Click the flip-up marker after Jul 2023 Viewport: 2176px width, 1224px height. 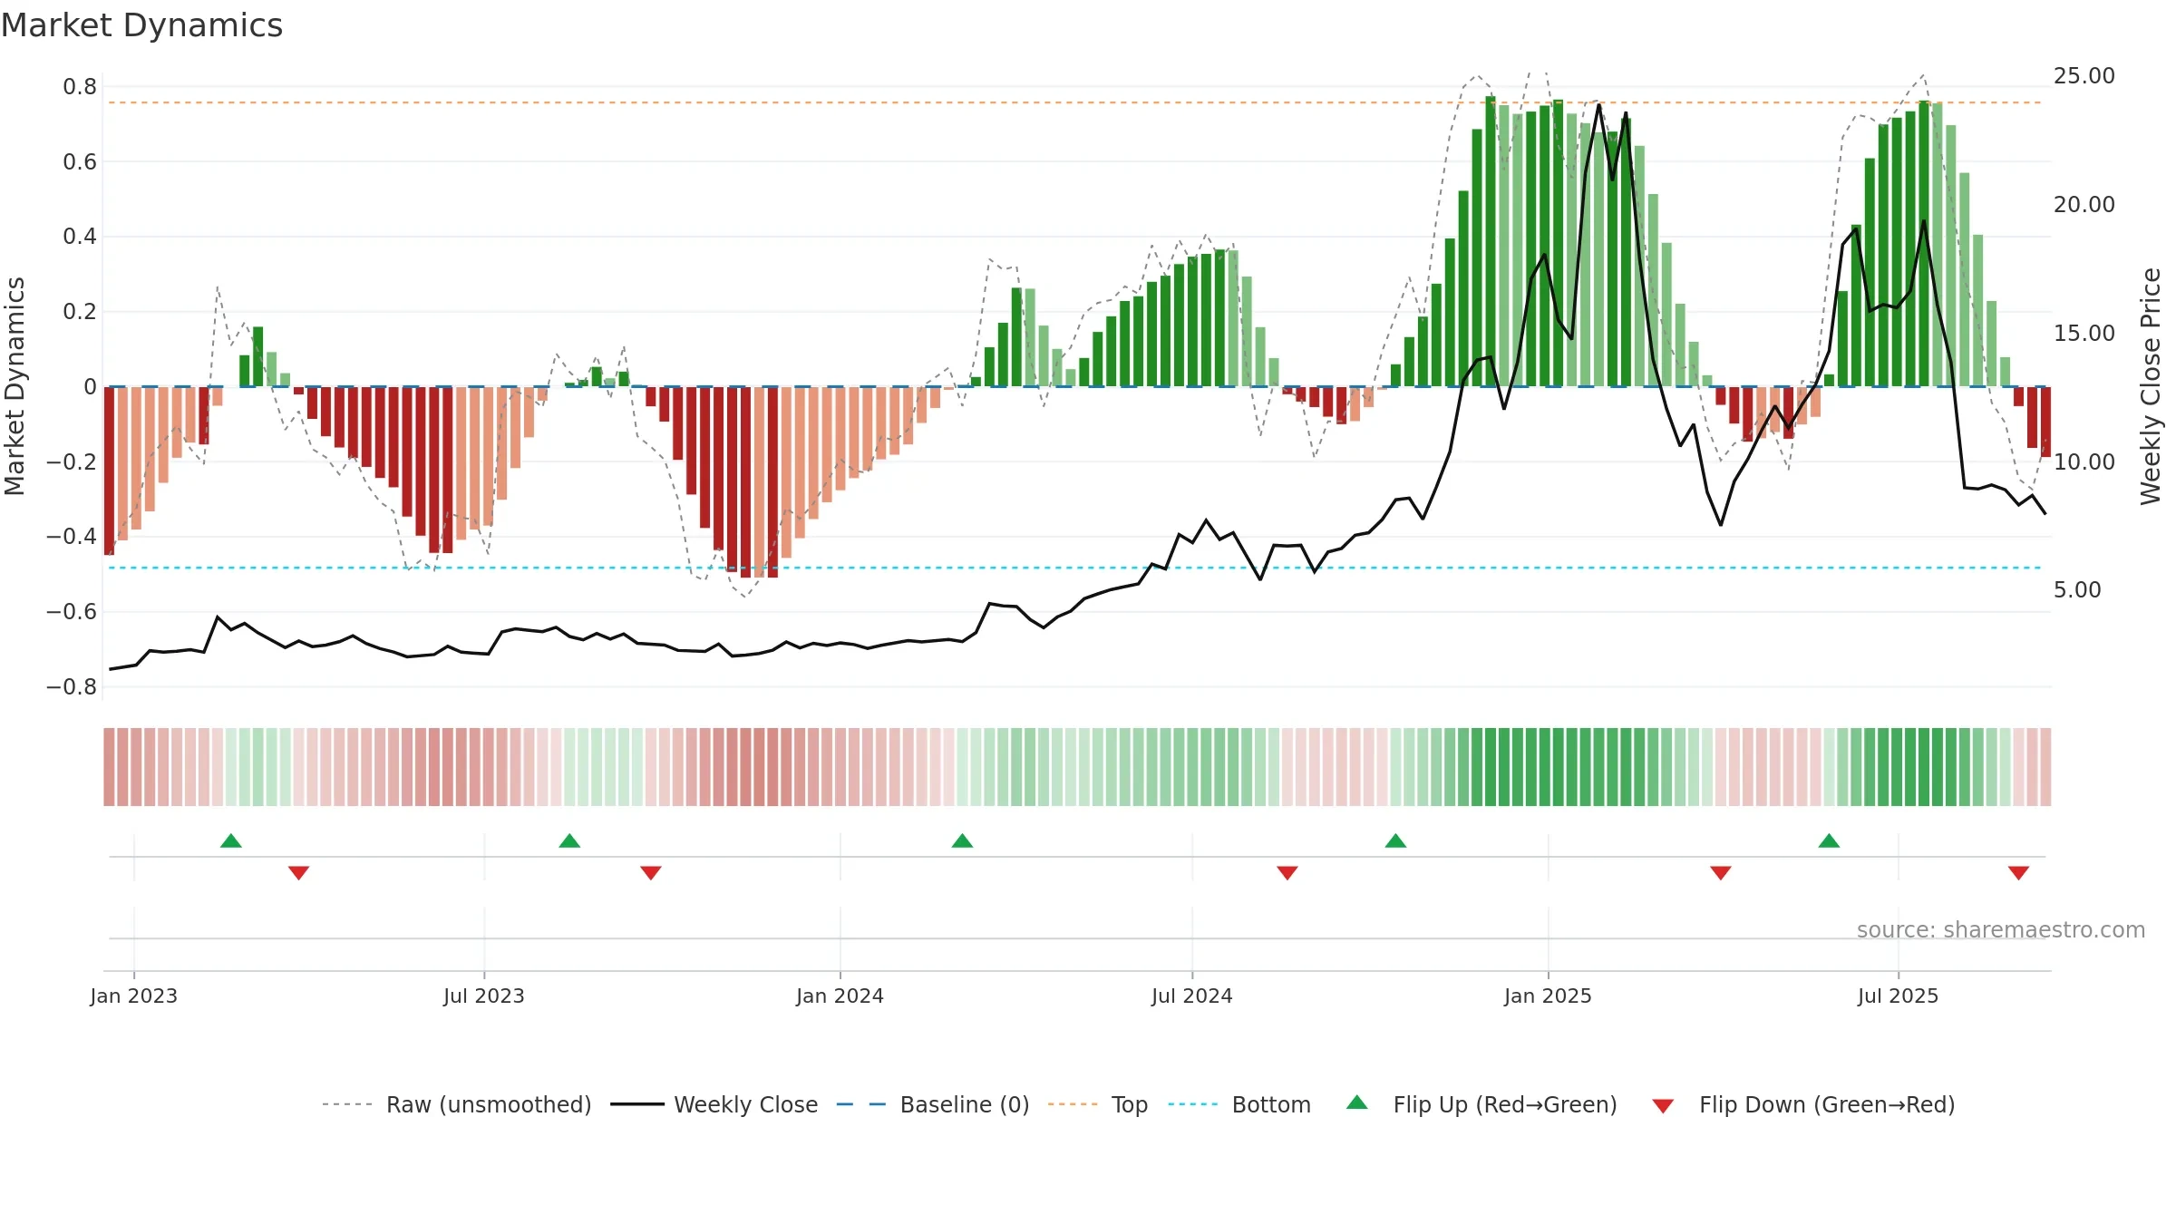click(569, 840)
